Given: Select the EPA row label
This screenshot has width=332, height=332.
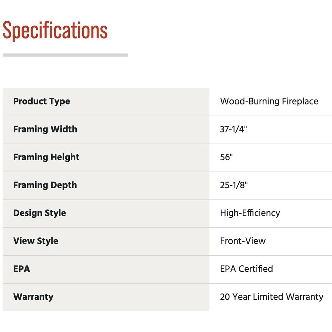Looking at the screenshot, I should pyautogui.click(x=22, y=269).
